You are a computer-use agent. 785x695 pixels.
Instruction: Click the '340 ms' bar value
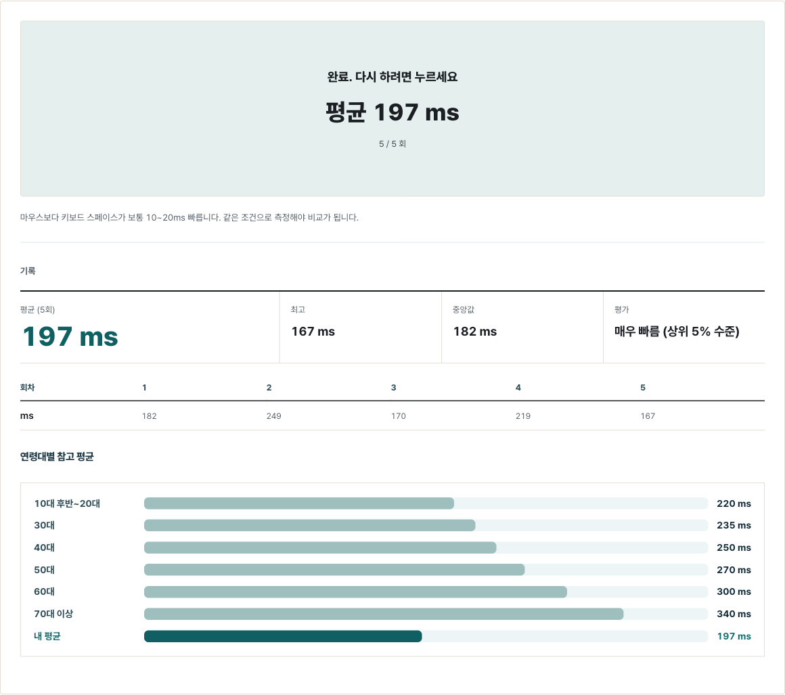click(734, 614)
